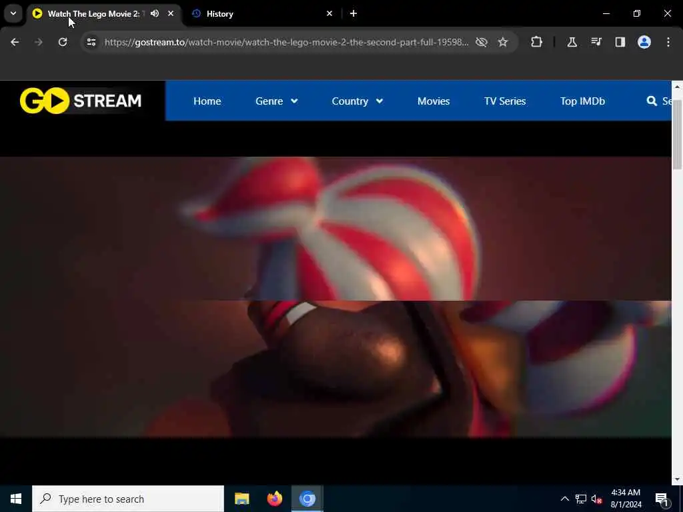This screenshot has height=512, width=683.
Task: Open Chrome Labs flask icon
Action: 572,42
